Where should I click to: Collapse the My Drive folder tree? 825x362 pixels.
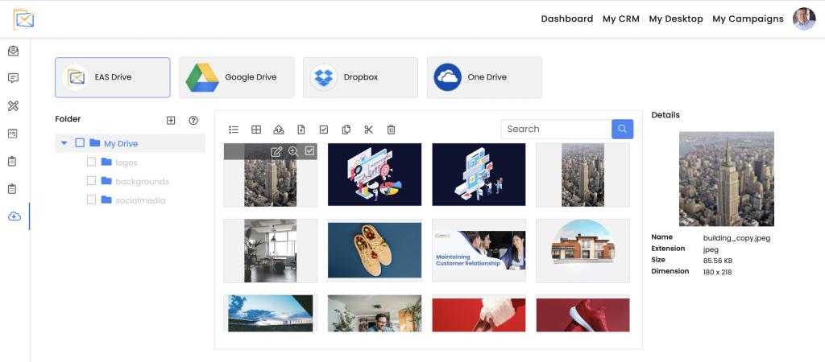(x=64, y=143)
